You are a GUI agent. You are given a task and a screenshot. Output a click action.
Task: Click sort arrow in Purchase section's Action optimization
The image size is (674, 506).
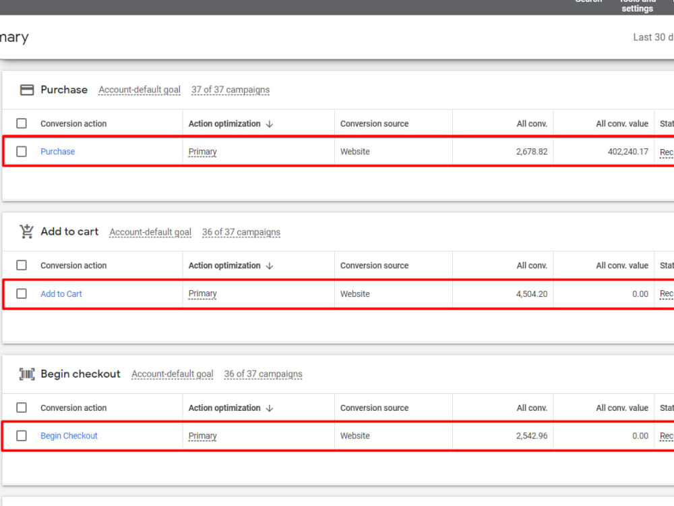pyautogui.click(x=270, y=124)
